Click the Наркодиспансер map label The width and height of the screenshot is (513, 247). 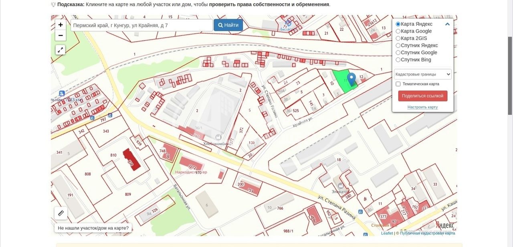coord(191,172)
